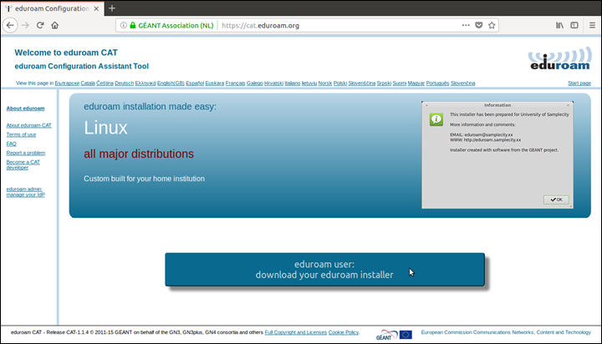This screenshot has width=602, height=344.
Task: Switch page language to Čeština
Action: (x=105, y=83)
